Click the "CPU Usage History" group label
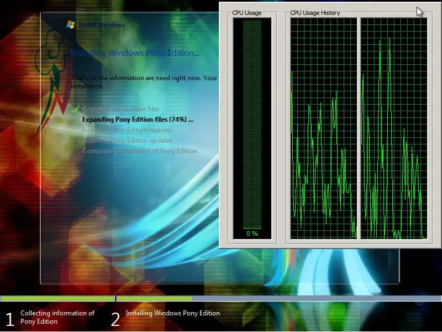442x332 pixels. tap(315, 13)
